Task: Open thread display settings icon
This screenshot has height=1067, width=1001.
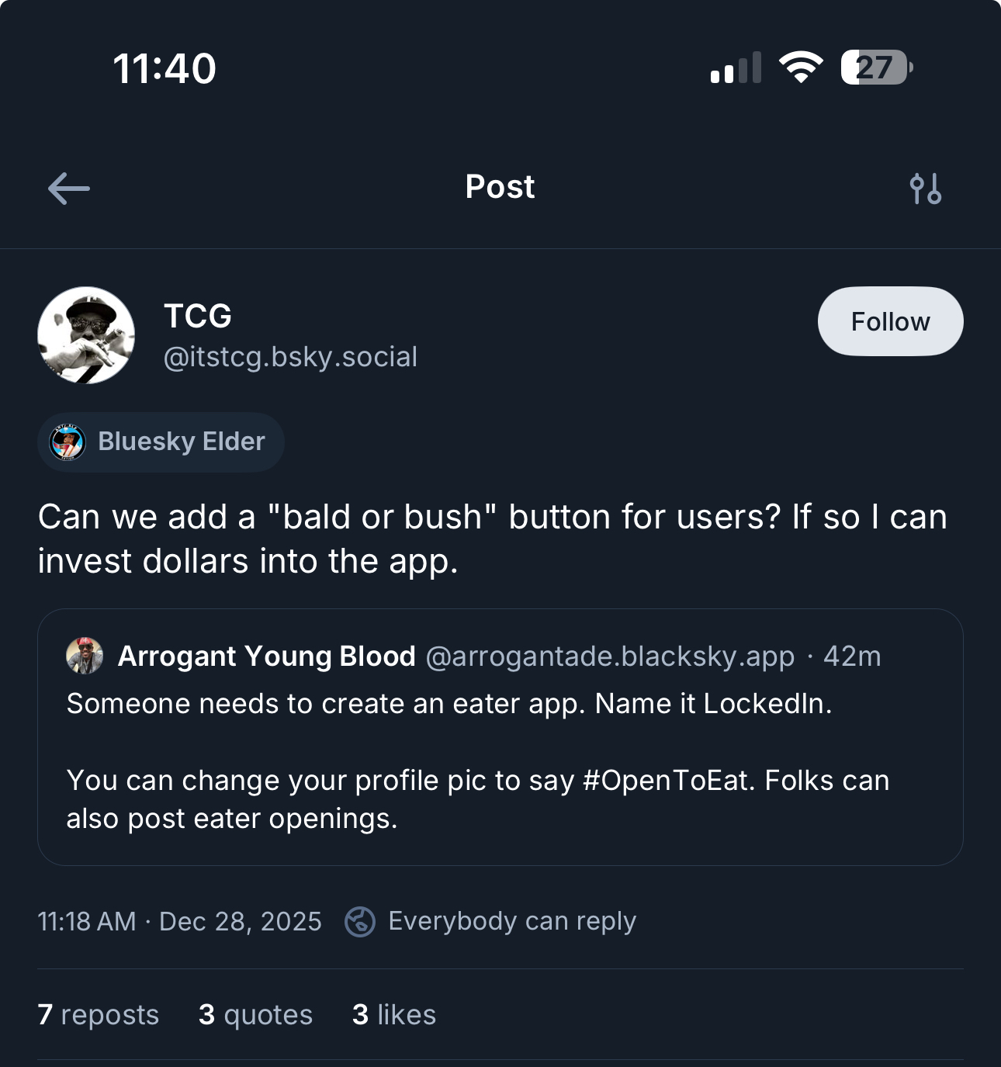Action: tap(925, 189)
